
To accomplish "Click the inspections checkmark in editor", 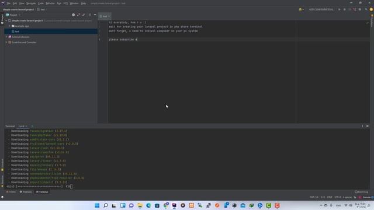I will click(x=368, y=23).
